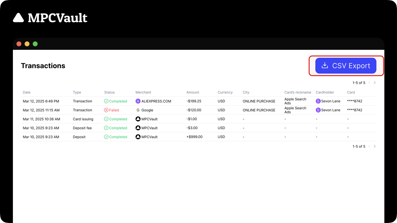Select the Mar 11, 2025 10:36 AM date
The width and height of the screenshot is (397, 223).
tap(42, 119)
